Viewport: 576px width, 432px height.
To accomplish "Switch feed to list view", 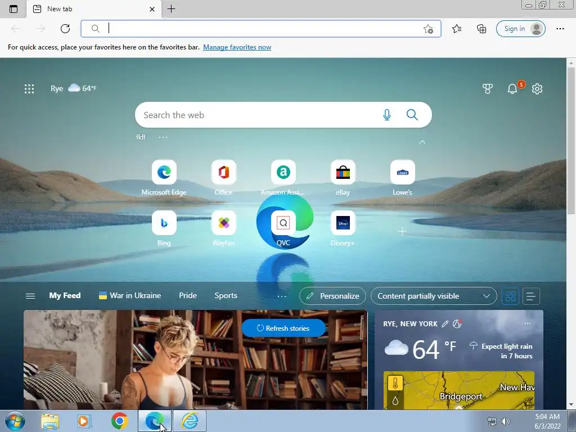I will [x=531, y=296].
